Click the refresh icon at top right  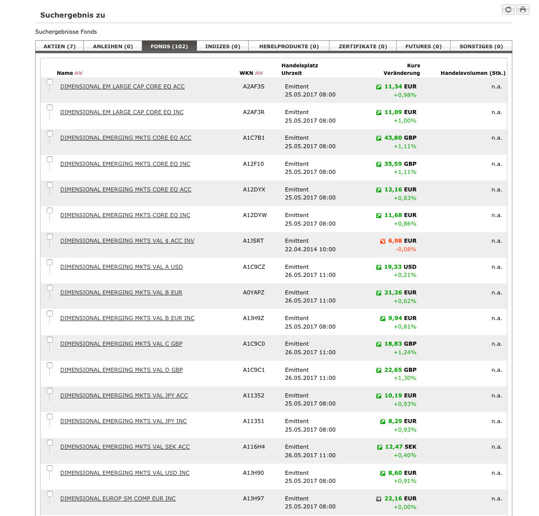[508, 10]
